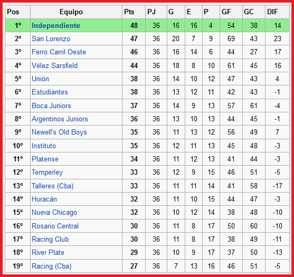This screenshot has width=294, height=277.
Task: Open the River Plate link
Action: click(x=48, y=252)
